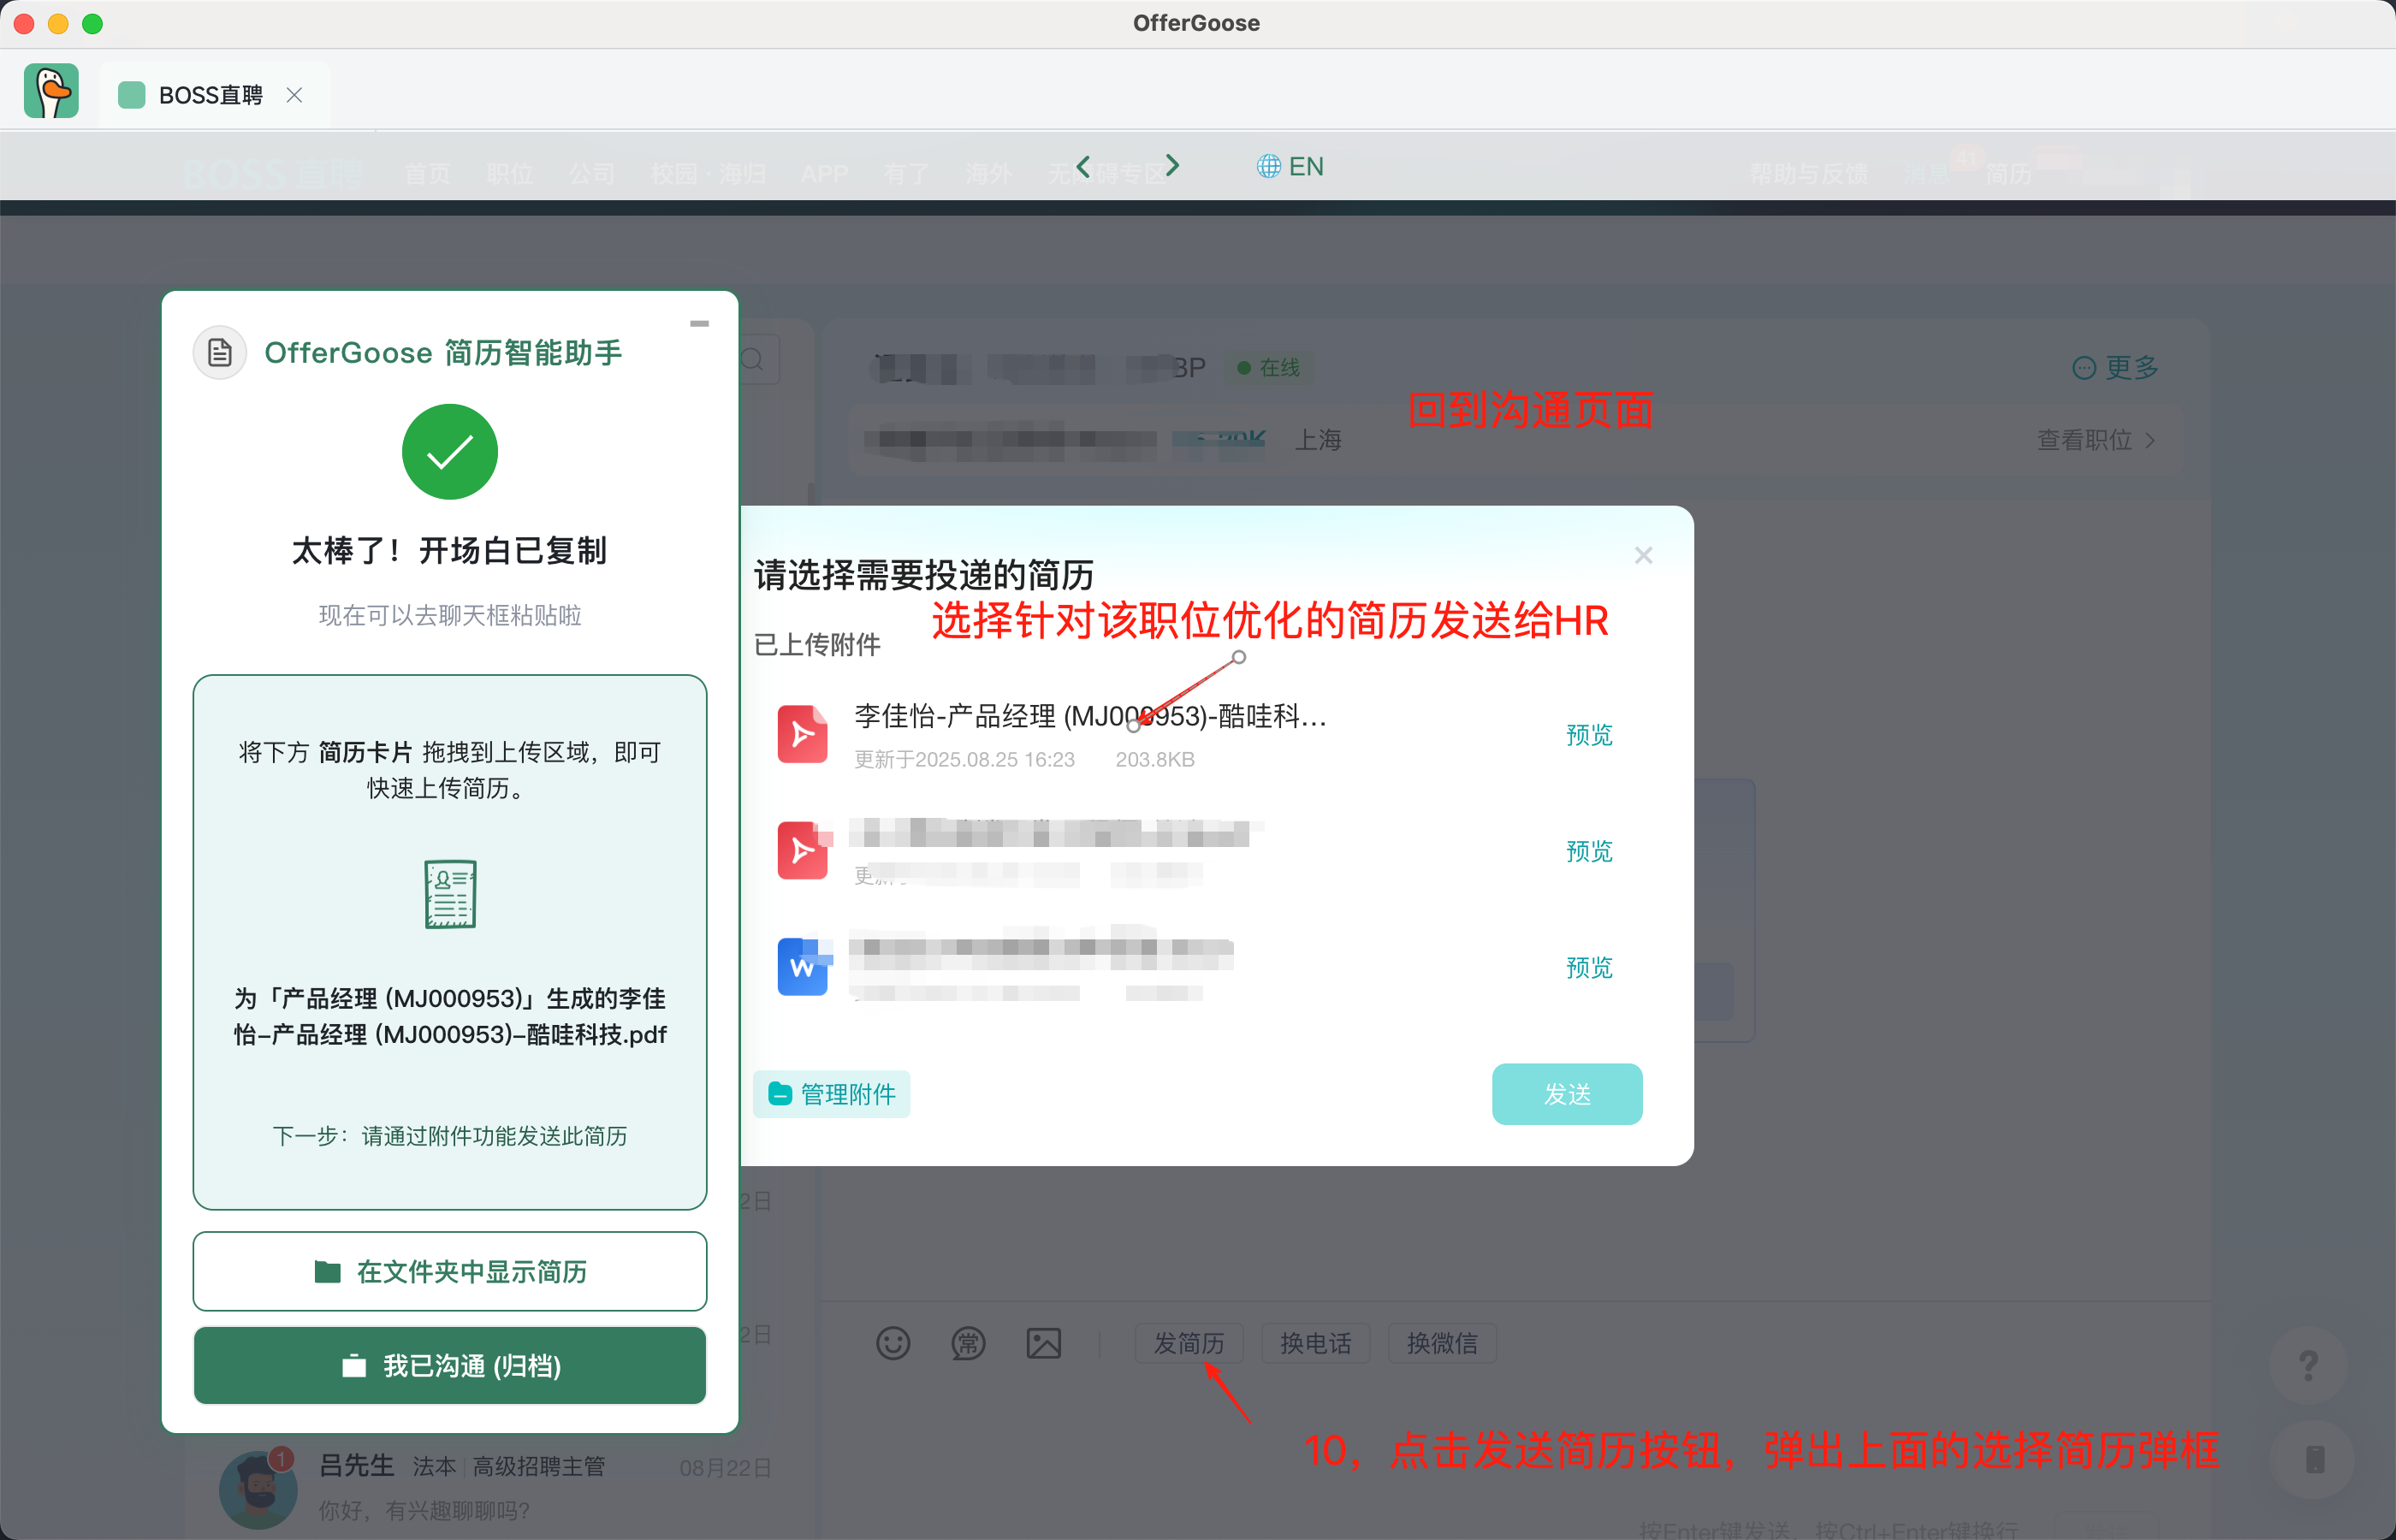The height and width of the screenshot is (1540, 2396).
Task: Close the resume selection dialog
Action: [x=1643, y=555]
